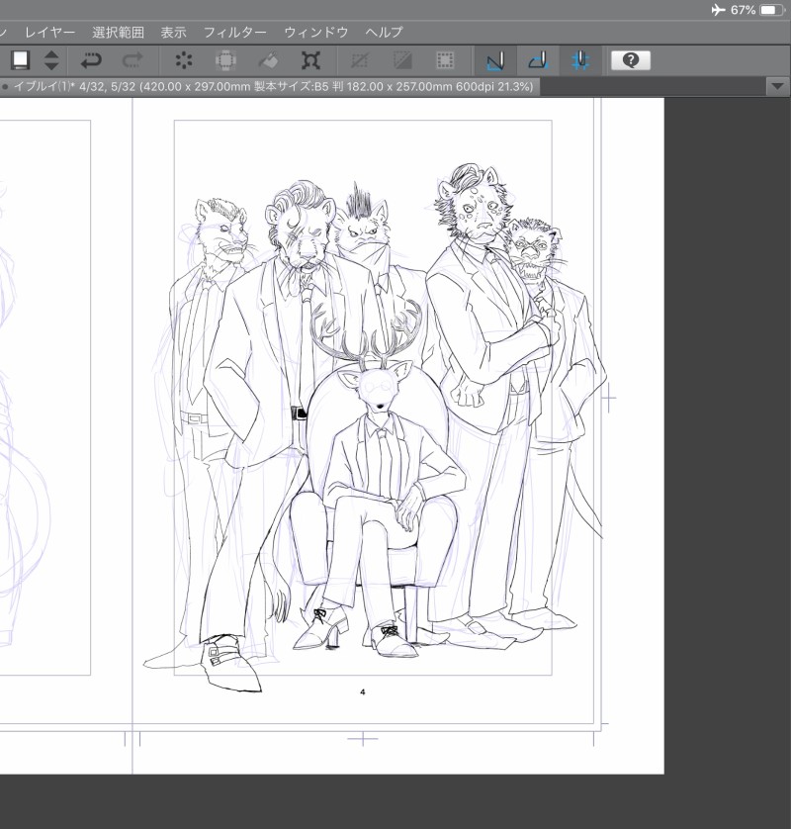Toggle snap to ruler
The height and width of the screenshot is (829, 791).
pyautogui.click(x=495, y=60)
